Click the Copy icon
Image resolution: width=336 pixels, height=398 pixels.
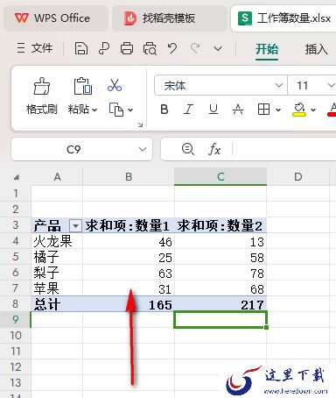(116, 110)
